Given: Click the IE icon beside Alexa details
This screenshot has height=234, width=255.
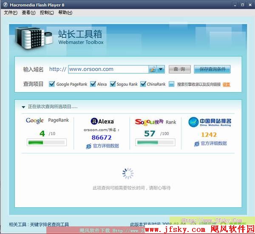Looking at the screenshot, I should [x=89, y=146].
